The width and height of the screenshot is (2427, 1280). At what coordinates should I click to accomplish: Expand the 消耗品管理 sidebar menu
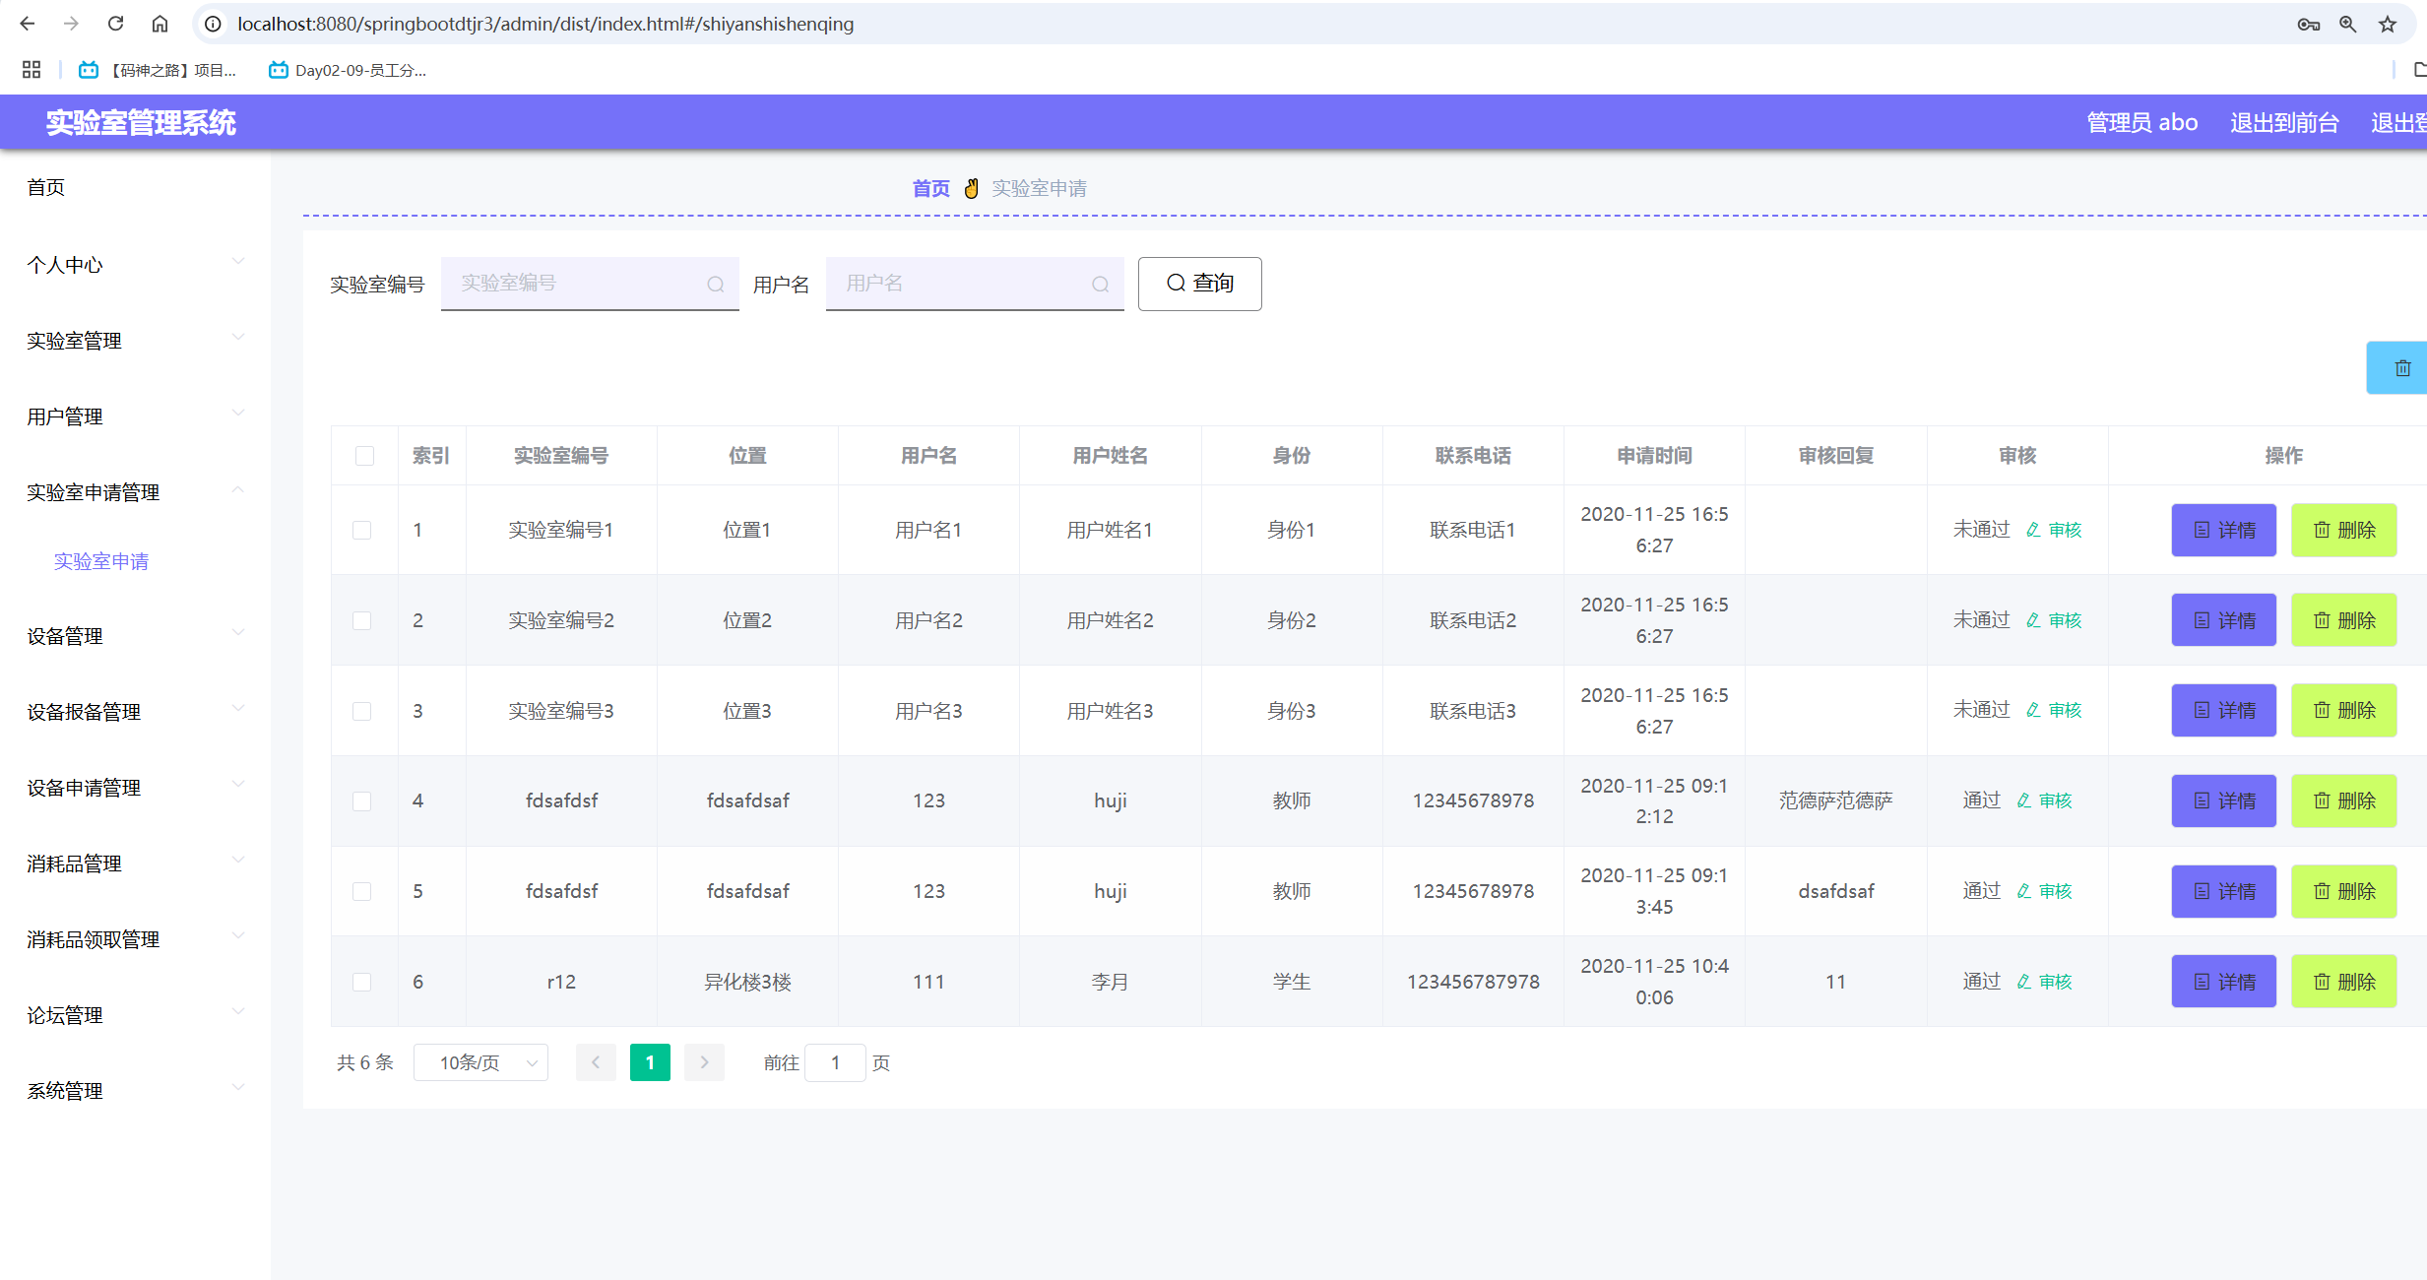(x=135, y=863)
